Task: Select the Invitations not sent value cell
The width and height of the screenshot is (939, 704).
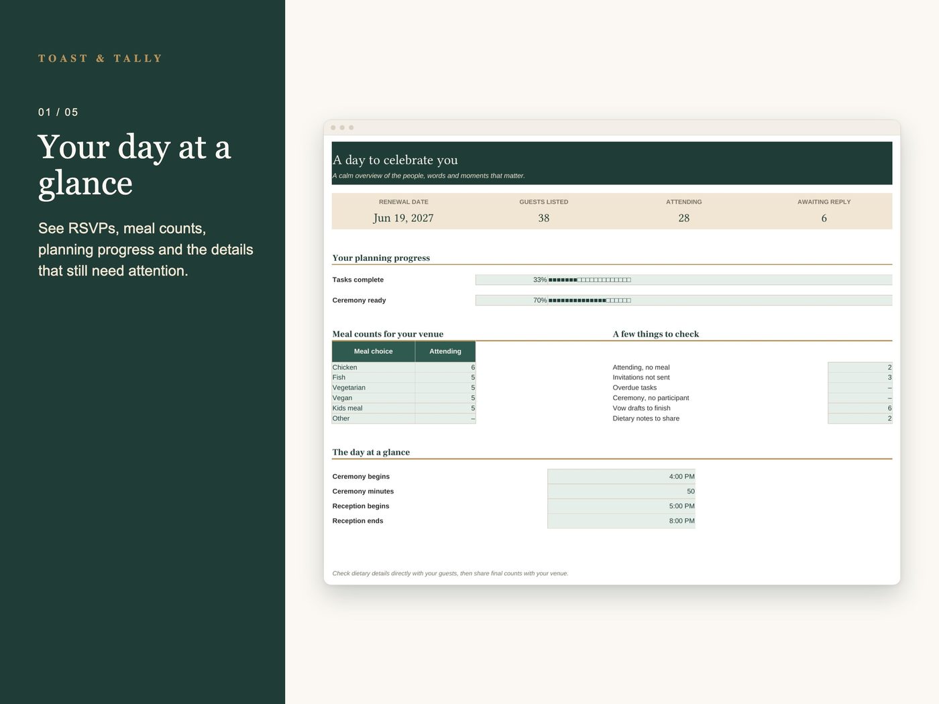Action: click(x=860, y=377)
